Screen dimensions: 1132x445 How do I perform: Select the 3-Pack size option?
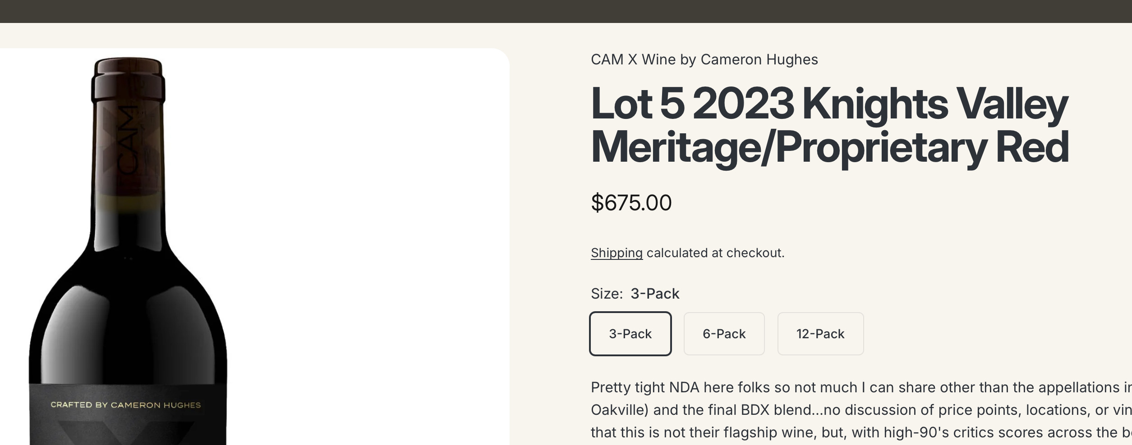630,334
